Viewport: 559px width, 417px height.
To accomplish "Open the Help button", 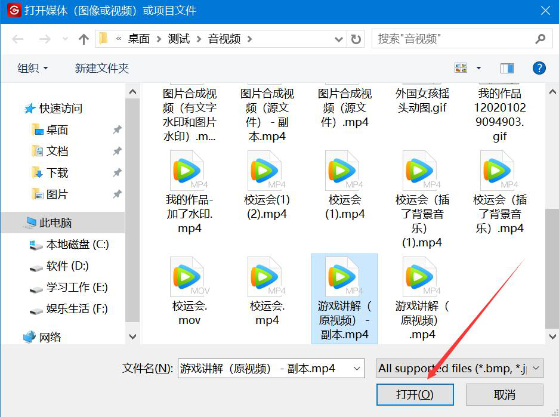I will tap(539, 68).
